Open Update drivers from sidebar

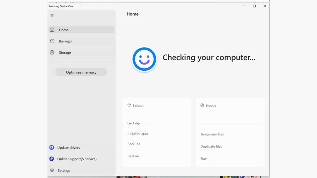point(81,147)
